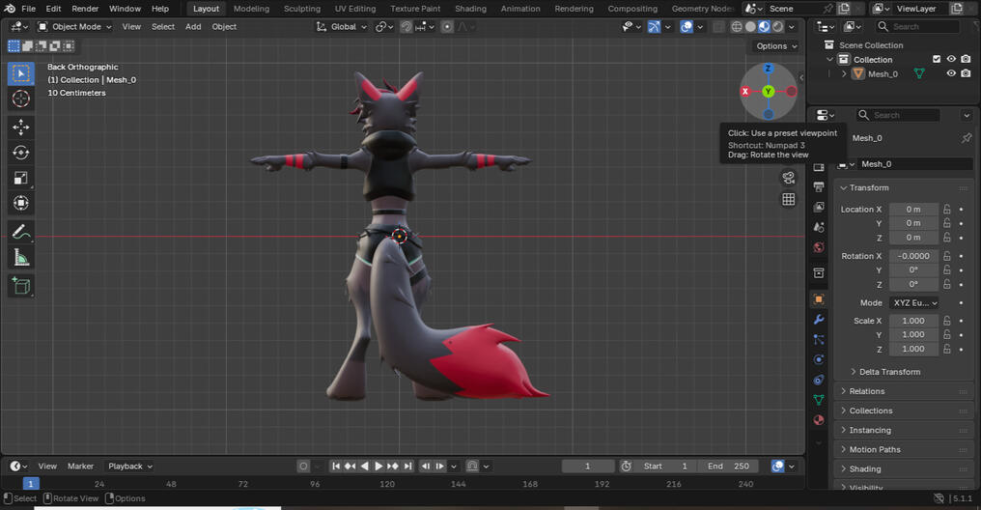Open the World properties tab

pos(819,247)
